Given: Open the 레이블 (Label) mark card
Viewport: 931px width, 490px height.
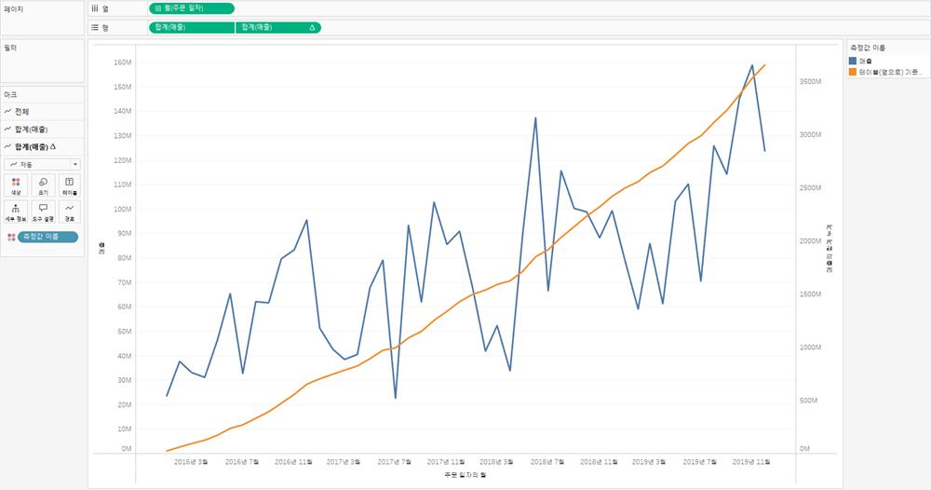Looking at the screenshot, I should pos(70,185).
